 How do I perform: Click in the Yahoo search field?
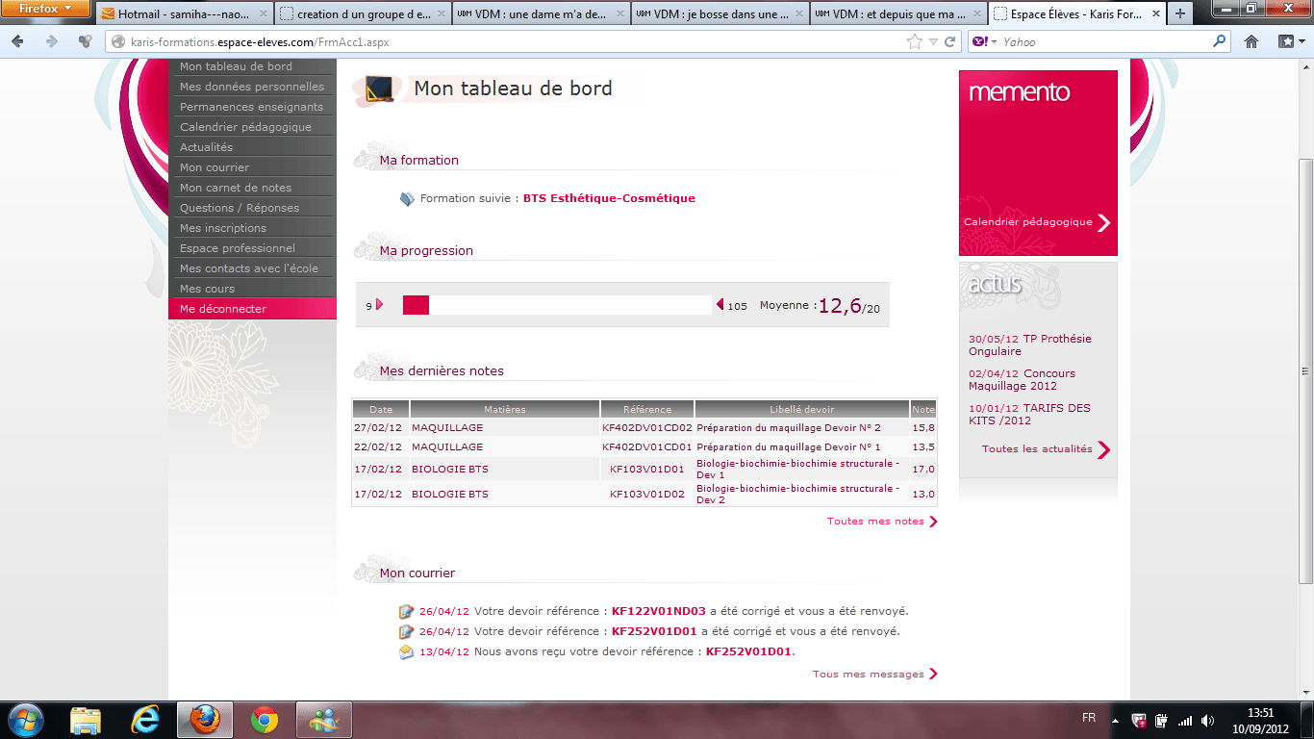coord(1106,41)
